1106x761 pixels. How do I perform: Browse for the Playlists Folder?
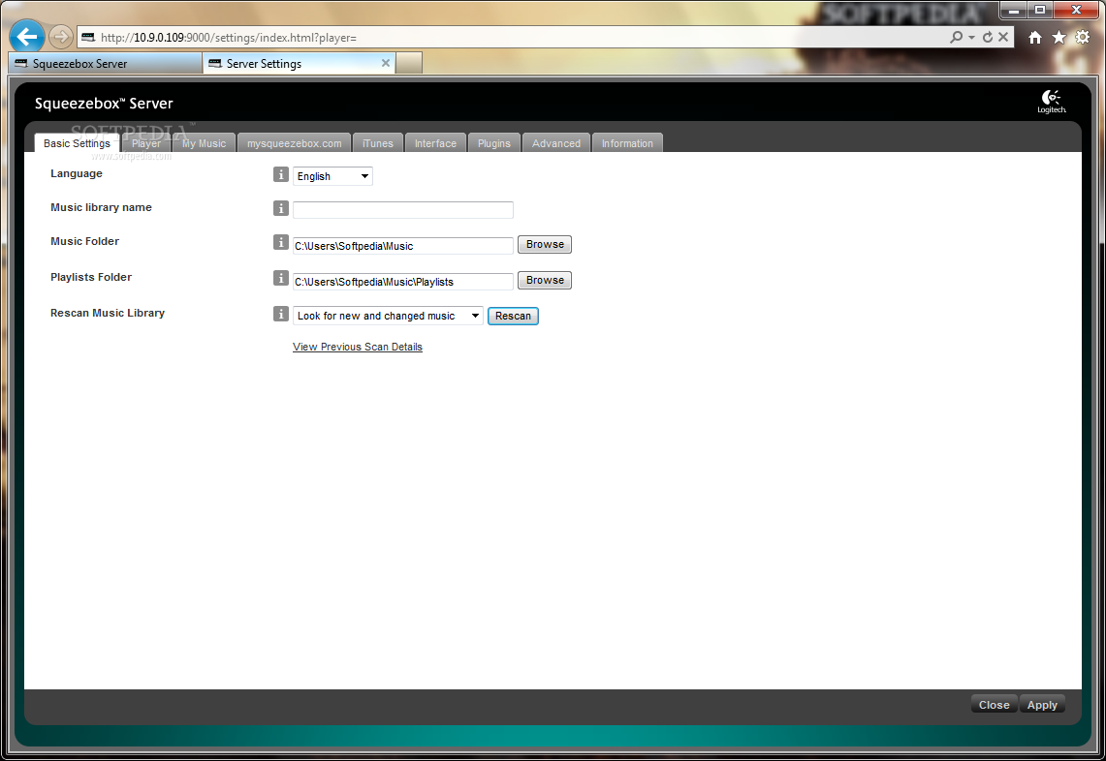click(545, 281)
